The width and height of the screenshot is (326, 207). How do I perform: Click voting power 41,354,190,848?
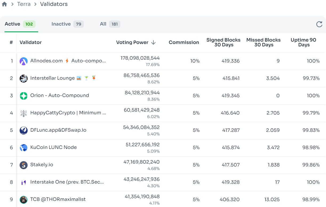click(x=142, y=196)
